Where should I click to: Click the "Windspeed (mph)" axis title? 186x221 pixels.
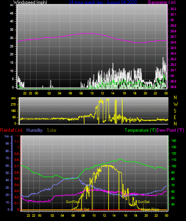point(30,2)
